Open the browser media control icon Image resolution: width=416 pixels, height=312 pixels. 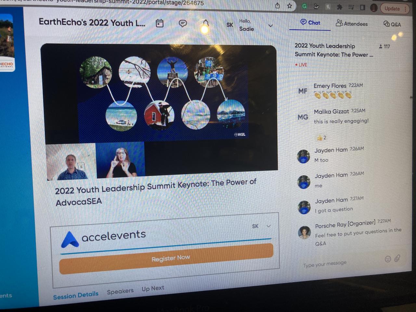point(351,7)
